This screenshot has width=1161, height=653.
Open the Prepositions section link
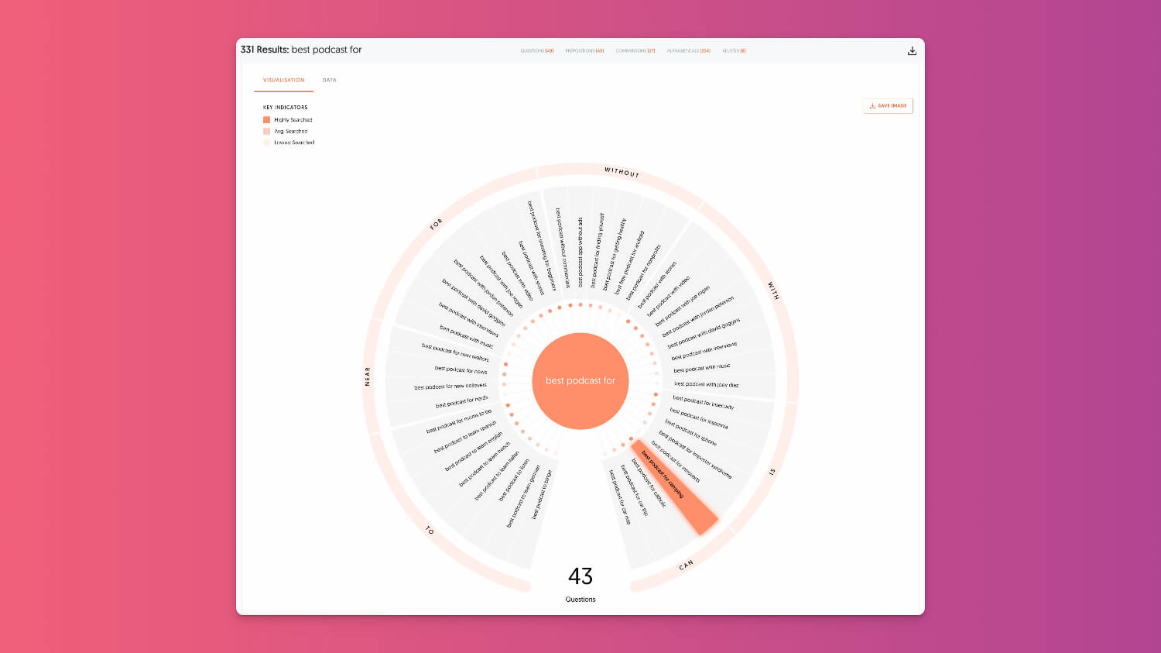584,51
